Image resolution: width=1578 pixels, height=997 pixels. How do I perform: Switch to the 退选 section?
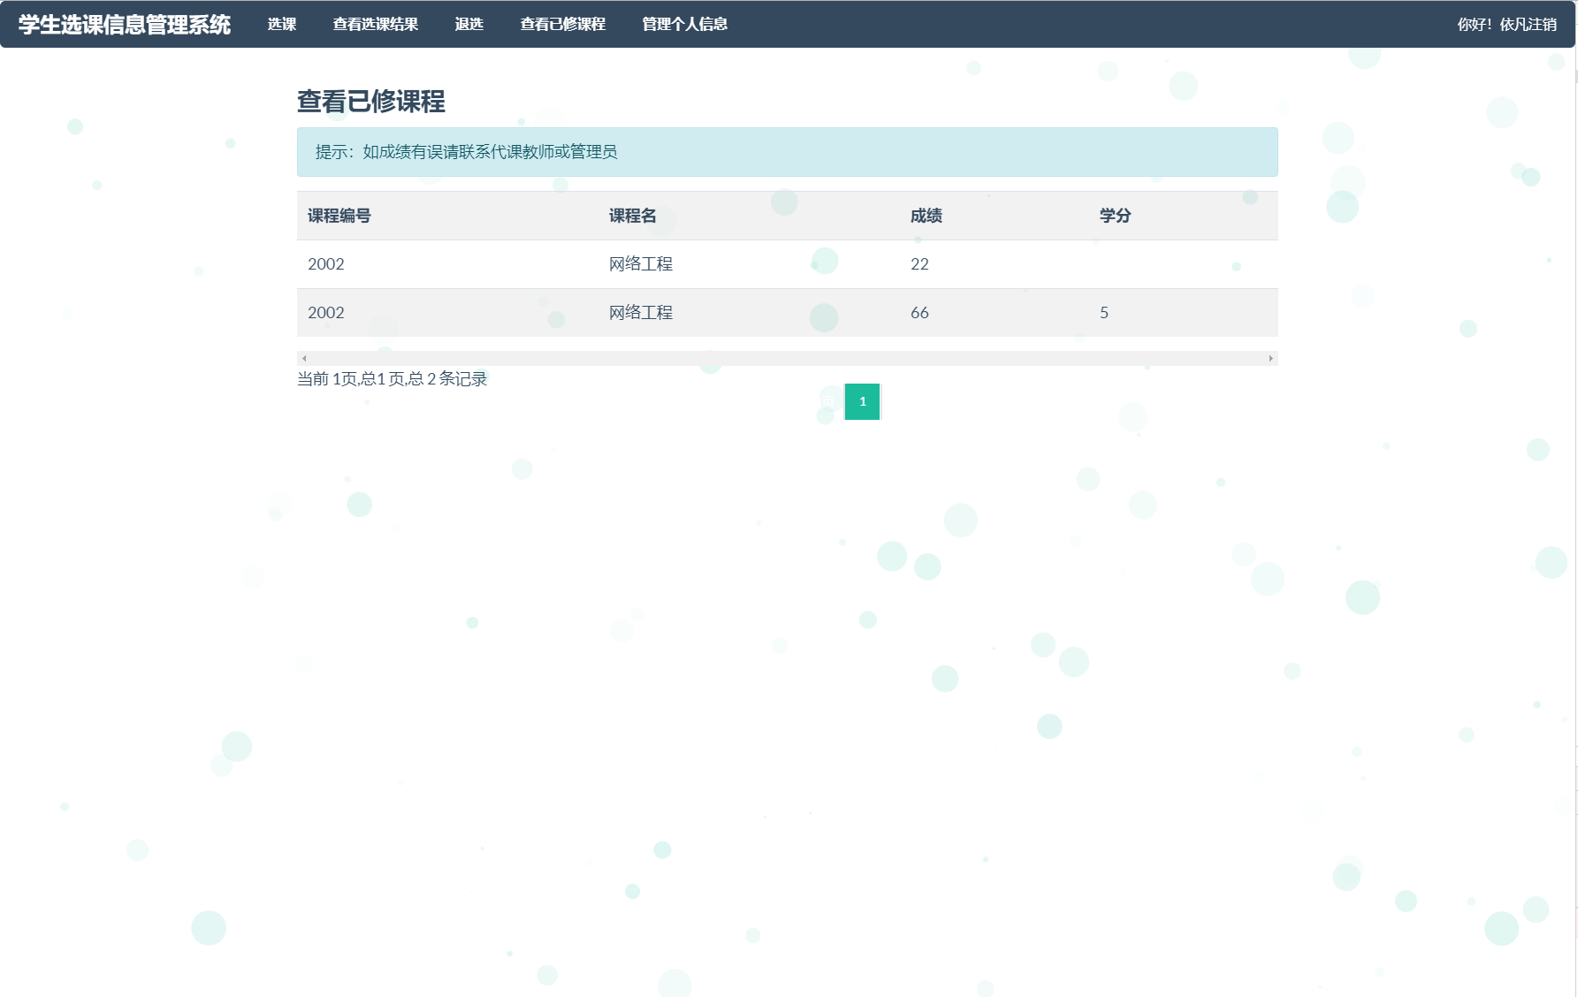468,24
